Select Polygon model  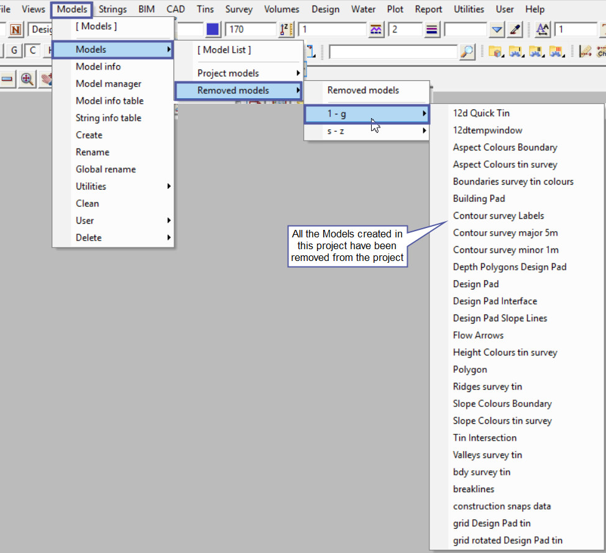click(x=516, y=370)
